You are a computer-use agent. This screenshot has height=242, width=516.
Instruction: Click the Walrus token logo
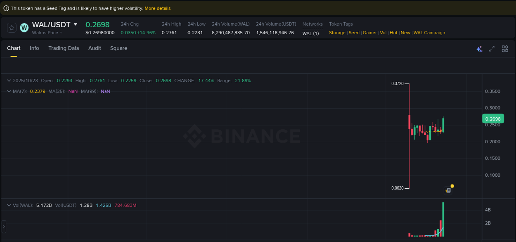click(24, 28)
